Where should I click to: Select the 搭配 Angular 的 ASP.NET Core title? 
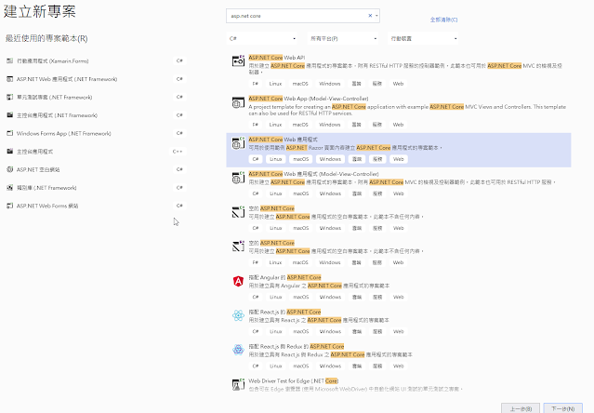[284, 277]
